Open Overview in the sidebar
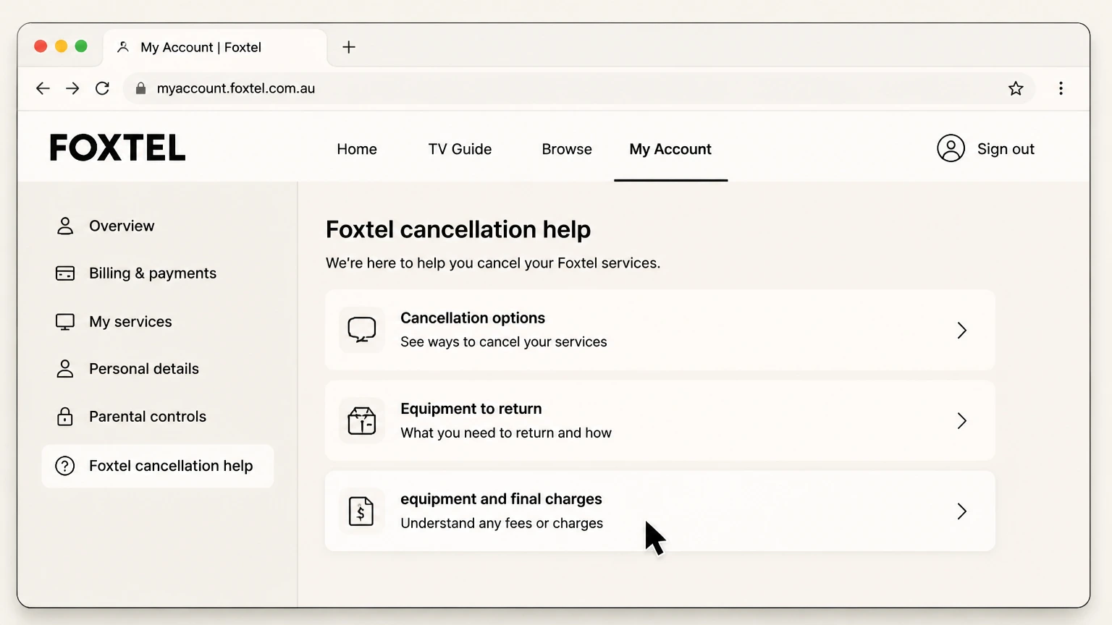The width and height of the screenshot is (1112, 625). [x=122, y=226]
